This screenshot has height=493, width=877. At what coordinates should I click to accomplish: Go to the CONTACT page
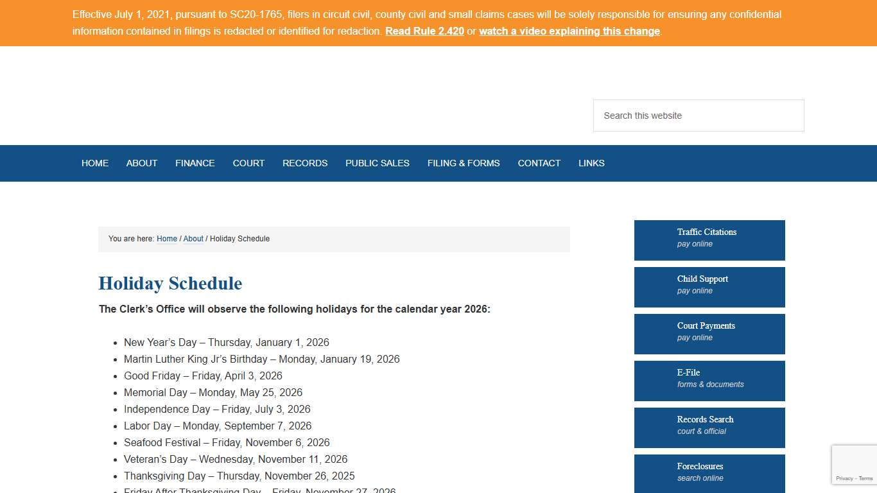pos(539,163)
